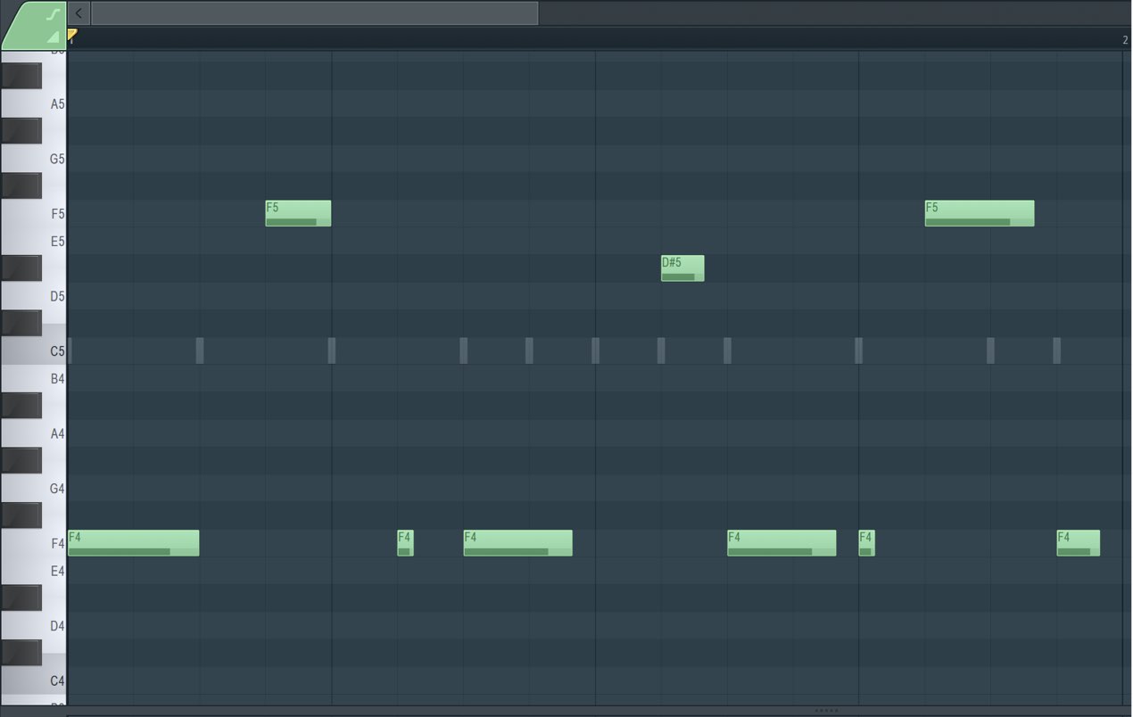The image size is (1133, 717).
Task: Select the shorter F5 note
Action: click(298, 213)
